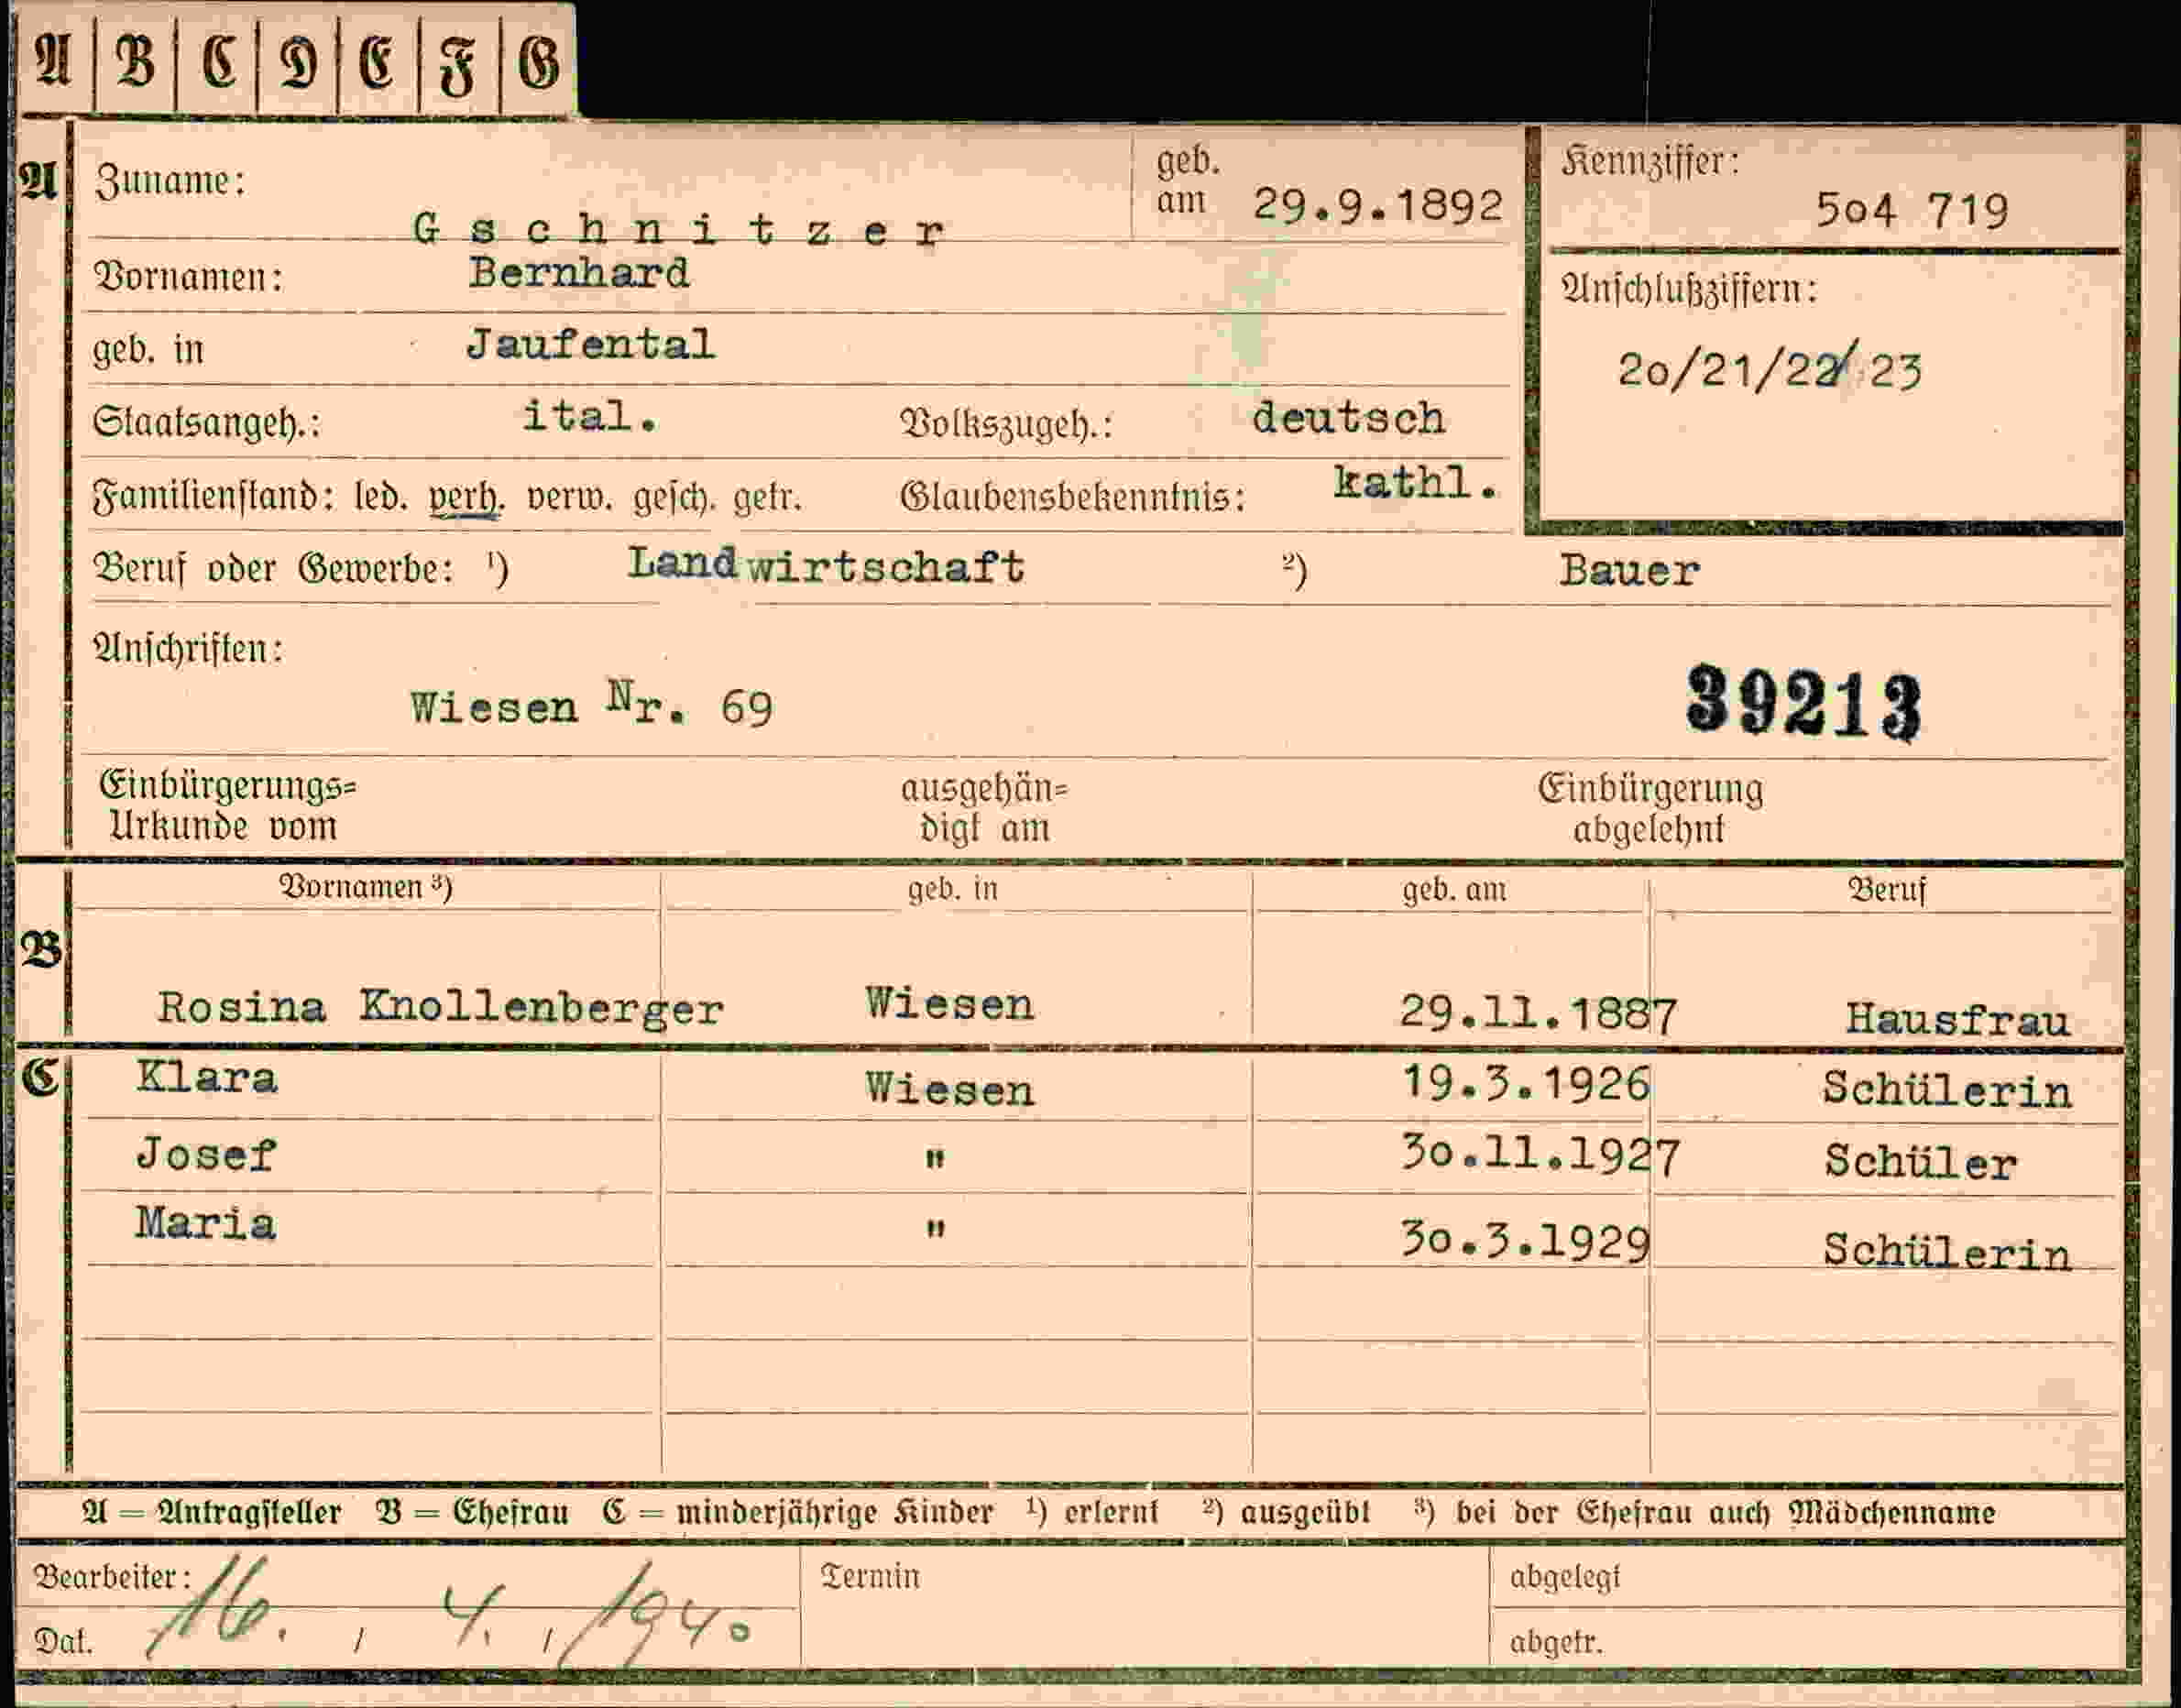Click Anschlußziffern 20/21/22/23
The width and height of the screenshot is (2181, 1708).
click(1769, 369)
